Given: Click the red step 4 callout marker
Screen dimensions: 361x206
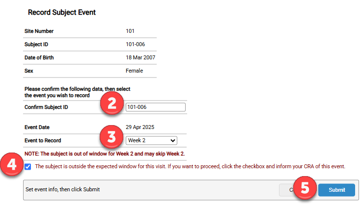Looking at the screenshot, I should [x=11, y=166].
